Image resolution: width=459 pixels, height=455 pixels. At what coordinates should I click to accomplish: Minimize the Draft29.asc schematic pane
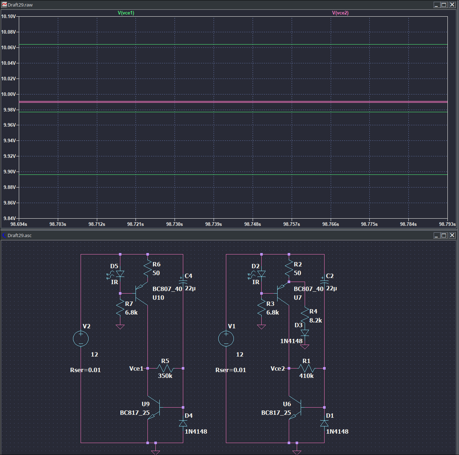437,235
